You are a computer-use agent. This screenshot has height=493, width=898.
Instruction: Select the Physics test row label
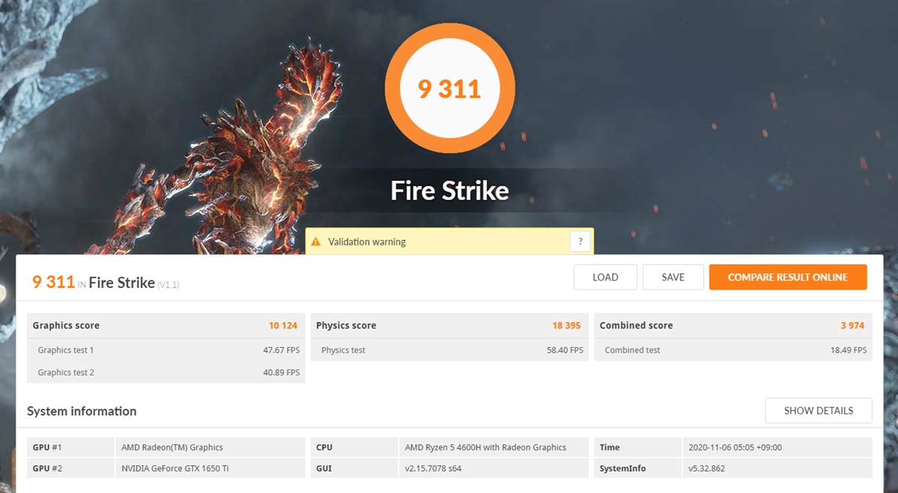343,350
